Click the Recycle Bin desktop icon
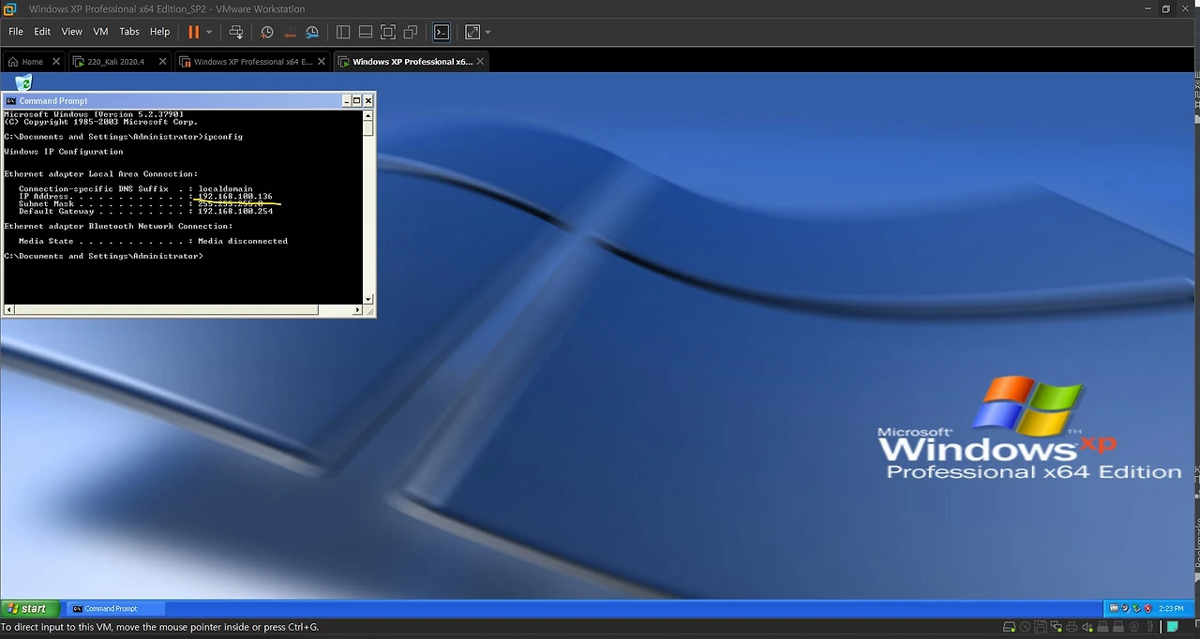Screen dimensions: 1200x639 coord(23,82)
